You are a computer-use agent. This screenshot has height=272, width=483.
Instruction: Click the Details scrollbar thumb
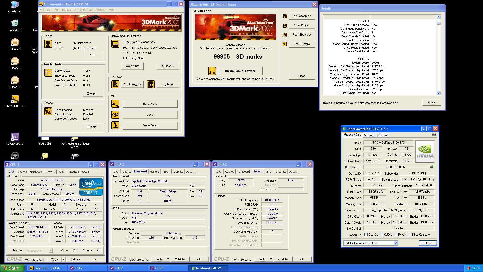coord(438,23)
